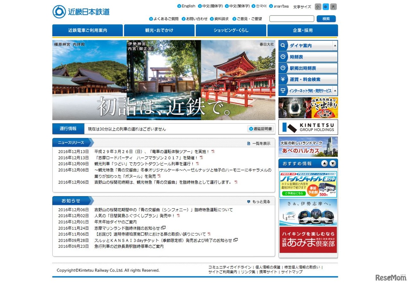Collapse the ダイヤ案内 panel via its arrow
The width and height of the screenshot is (411, 285).
(335, 45)
